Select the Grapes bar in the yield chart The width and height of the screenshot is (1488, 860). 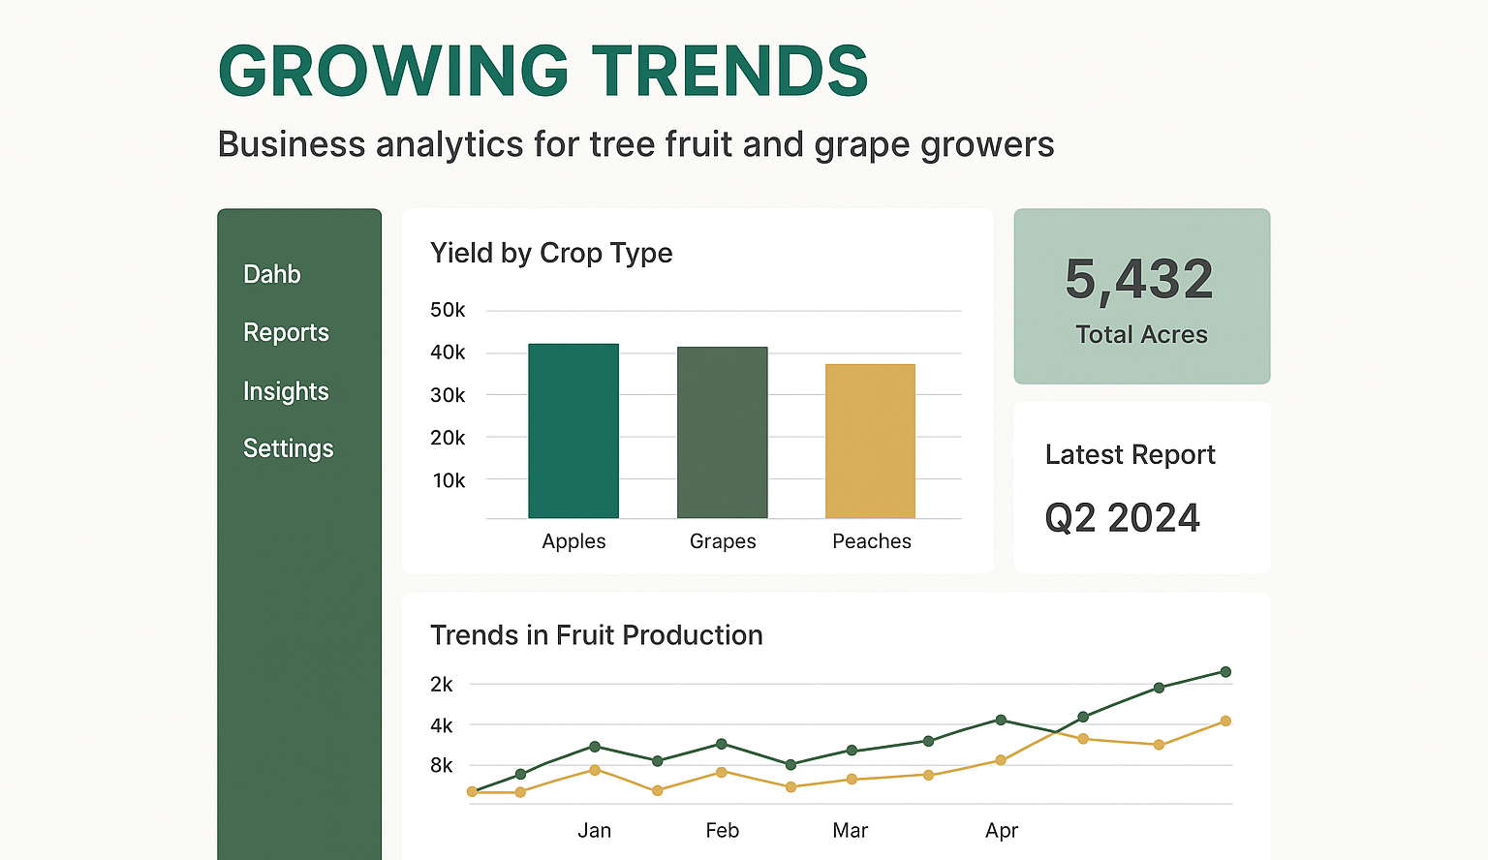point(722,433)
